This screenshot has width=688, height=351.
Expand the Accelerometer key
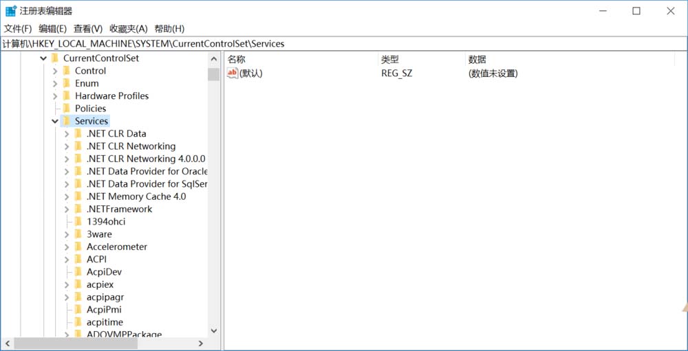pos(67,247)
